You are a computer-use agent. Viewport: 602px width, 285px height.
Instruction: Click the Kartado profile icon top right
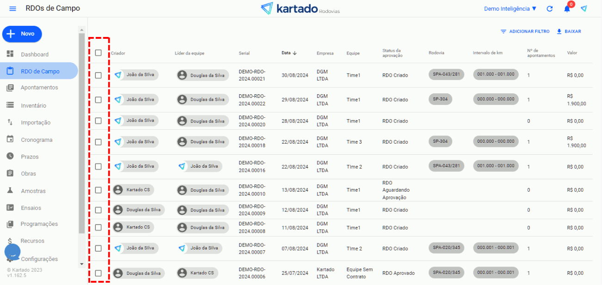click(584, 9)
